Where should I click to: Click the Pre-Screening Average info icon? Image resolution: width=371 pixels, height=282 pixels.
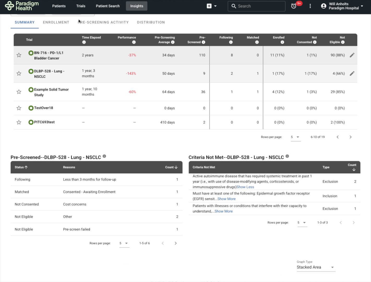(173, 42)
